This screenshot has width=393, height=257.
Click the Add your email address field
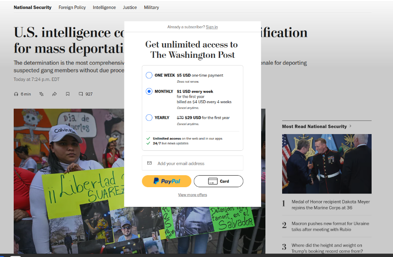[193, 163]
